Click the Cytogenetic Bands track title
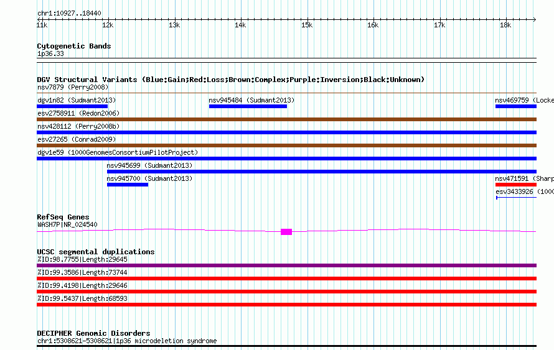 click(x=74, y=46)
